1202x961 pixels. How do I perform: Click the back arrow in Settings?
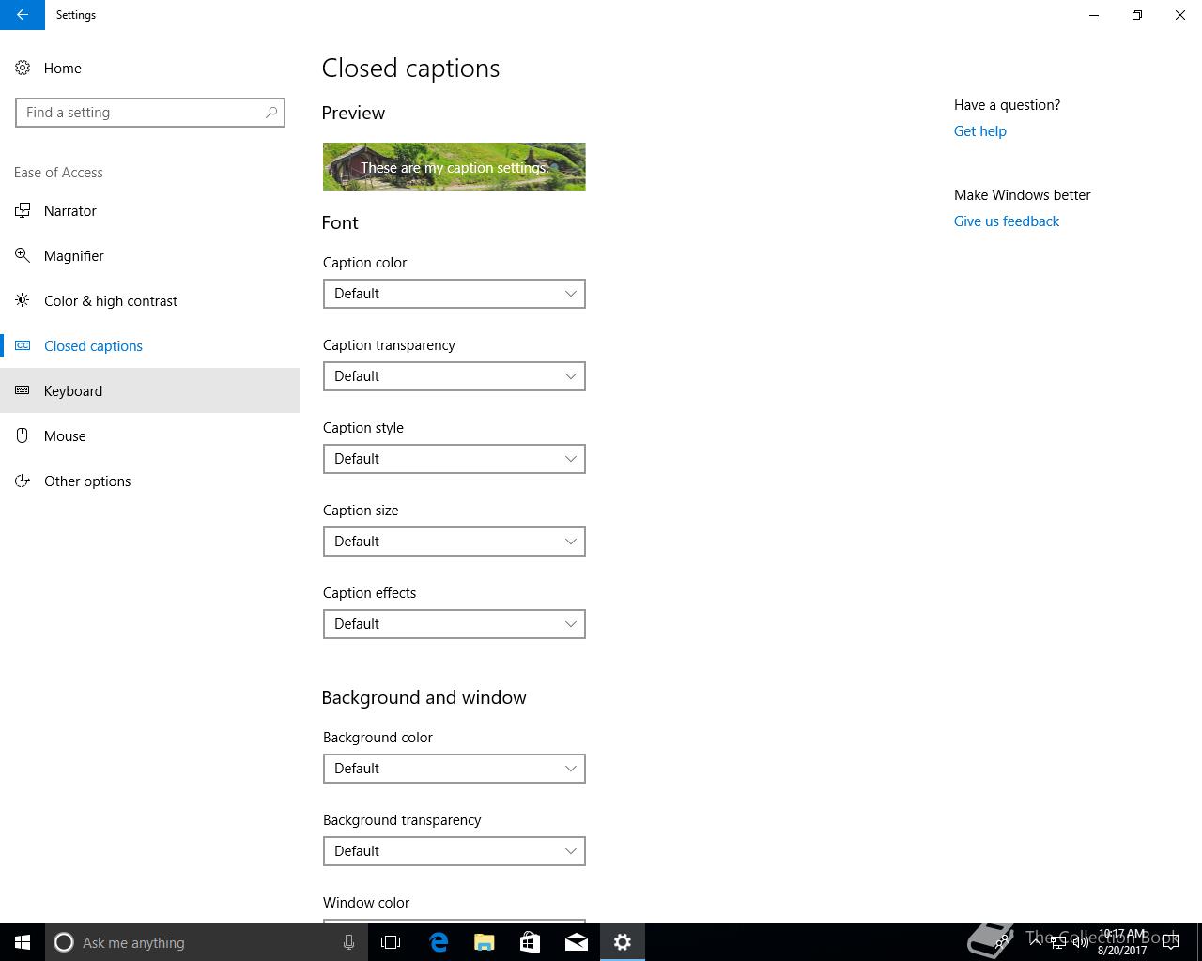pyautogui.click(x=22, y=15)
